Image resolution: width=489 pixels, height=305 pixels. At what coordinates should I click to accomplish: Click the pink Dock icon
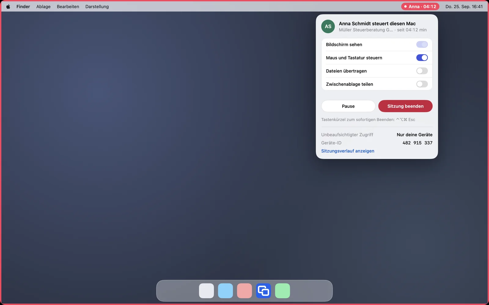(244, 291)
